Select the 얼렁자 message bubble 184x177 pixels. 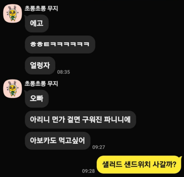pos(40,66)
